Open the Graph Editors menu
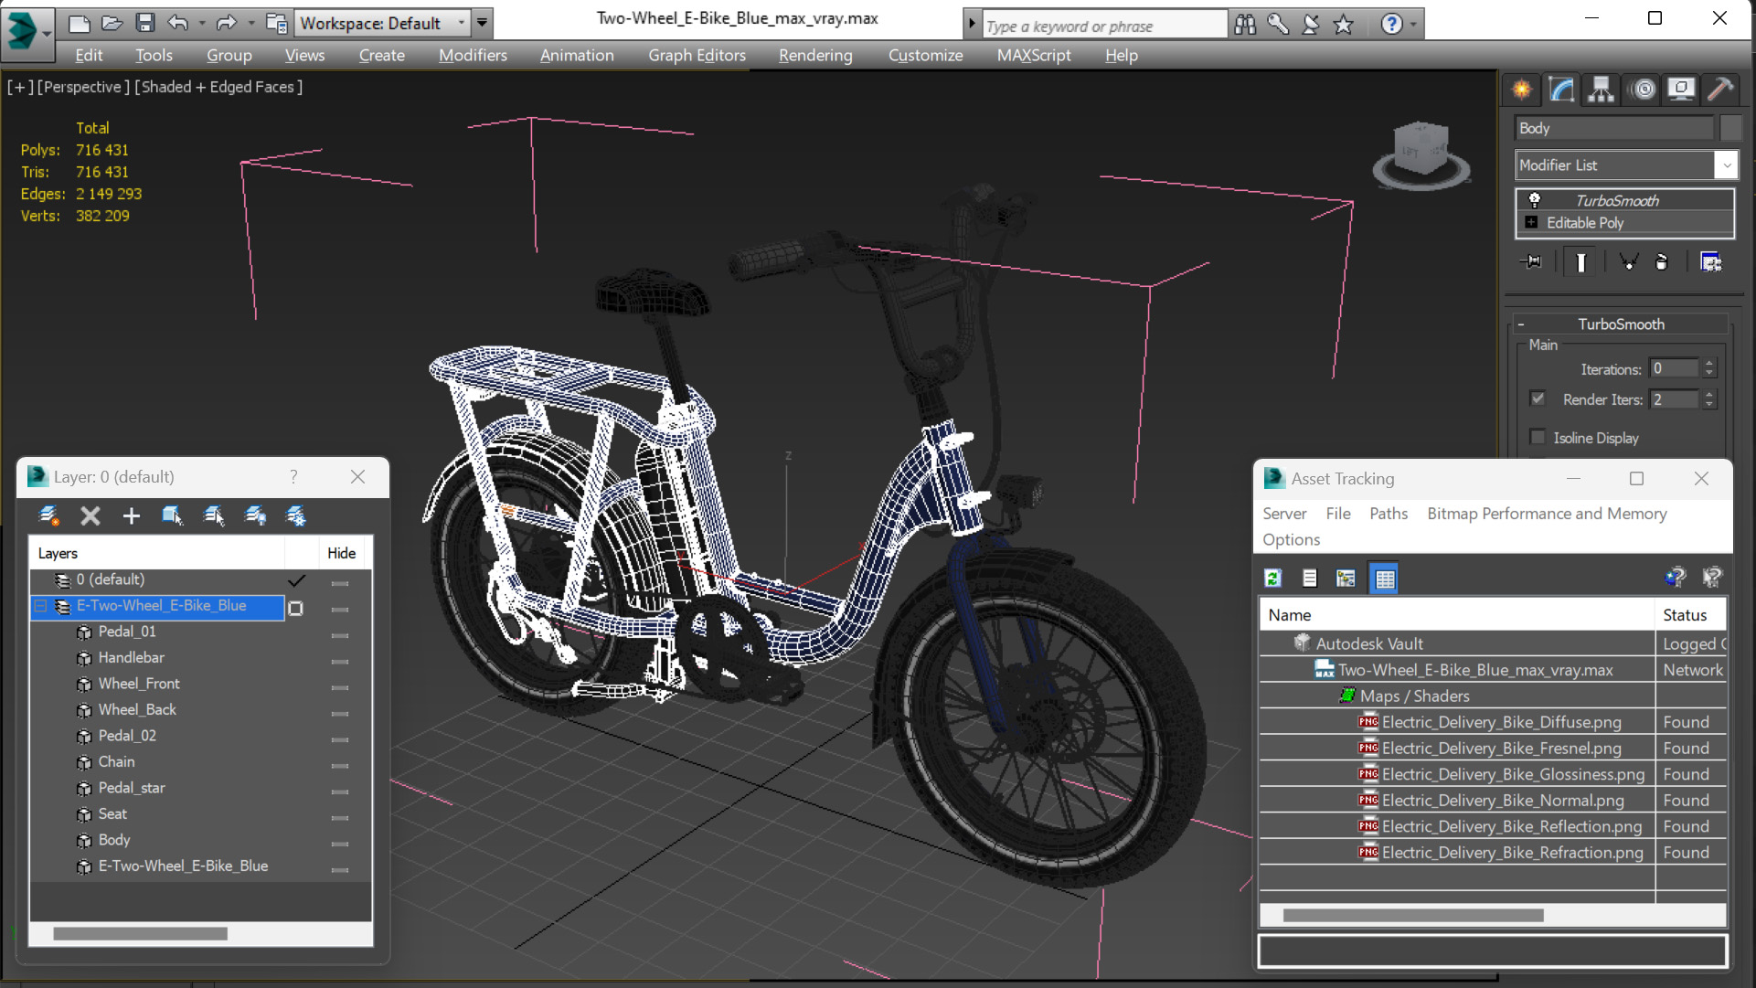The width and height of the screenshot is (1756, 988). pos(696,54)
